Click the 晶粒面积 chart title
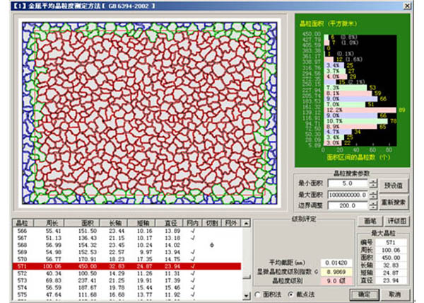Image resolution: width=424 pixels, height=303 pixels. coord(328,24)
